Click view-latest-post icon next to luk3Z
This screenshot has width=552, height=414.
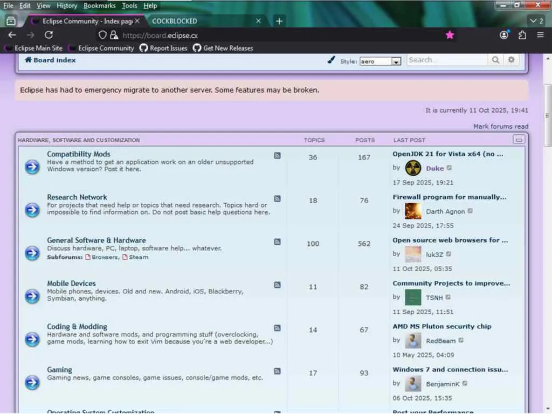(448, 254)
